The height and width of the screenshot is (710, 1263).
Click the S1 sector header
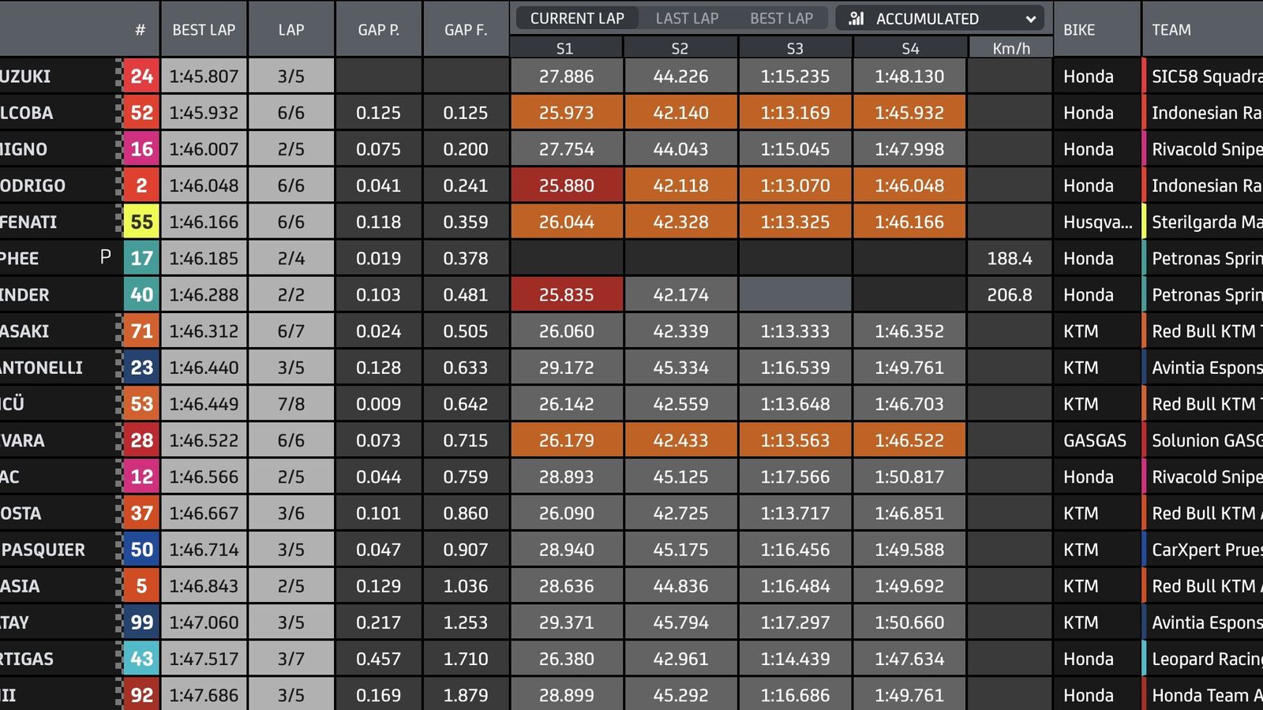click(565, 47)
